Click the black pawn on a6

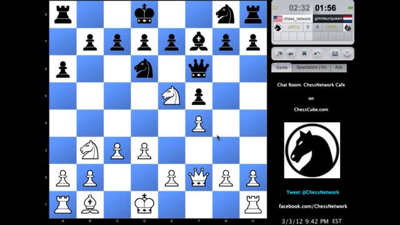[x=62, y=69]
